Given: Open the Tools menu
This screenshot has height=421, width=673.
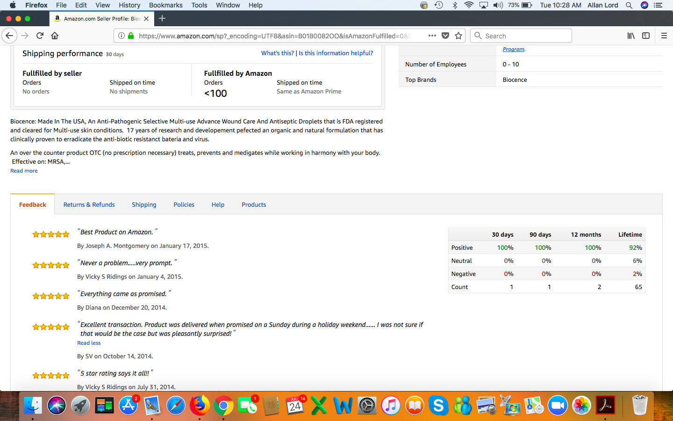Looking at the screenshot, I should coord(199,5).
